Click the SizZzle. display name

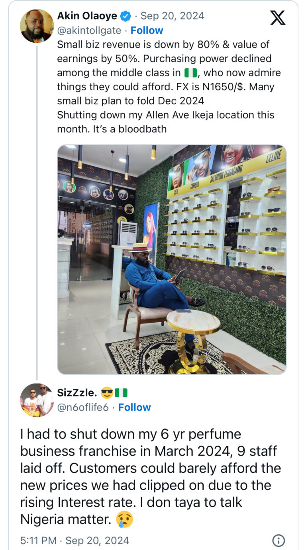(x=76, y=393)
